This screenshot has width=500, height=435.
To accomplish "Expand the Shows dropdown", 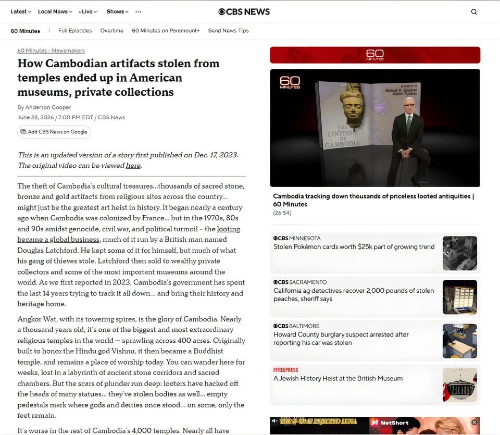I will click(x=117, y=12).
